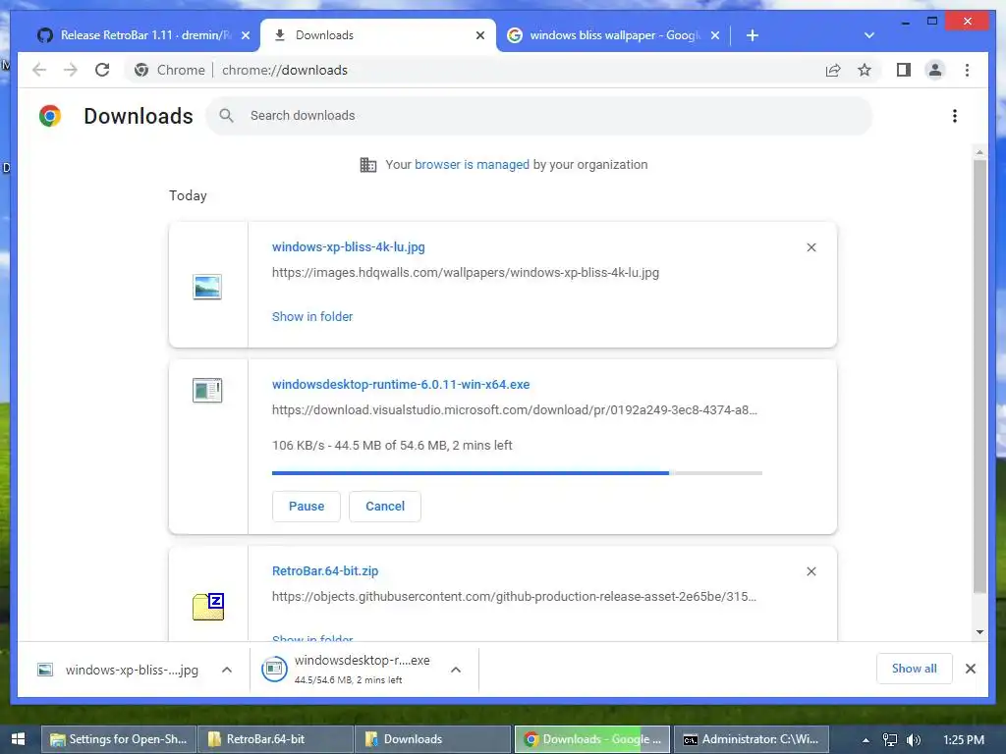Open the windows-xp-bliss-4k-lu.jpg file link
Screen dimensions: 1006x754
(349, 246)
